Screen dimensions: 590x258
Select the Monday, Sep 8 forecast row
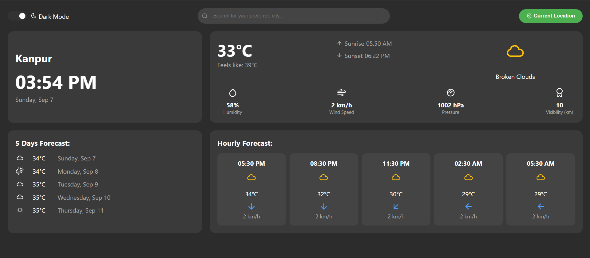click(78, 171)
